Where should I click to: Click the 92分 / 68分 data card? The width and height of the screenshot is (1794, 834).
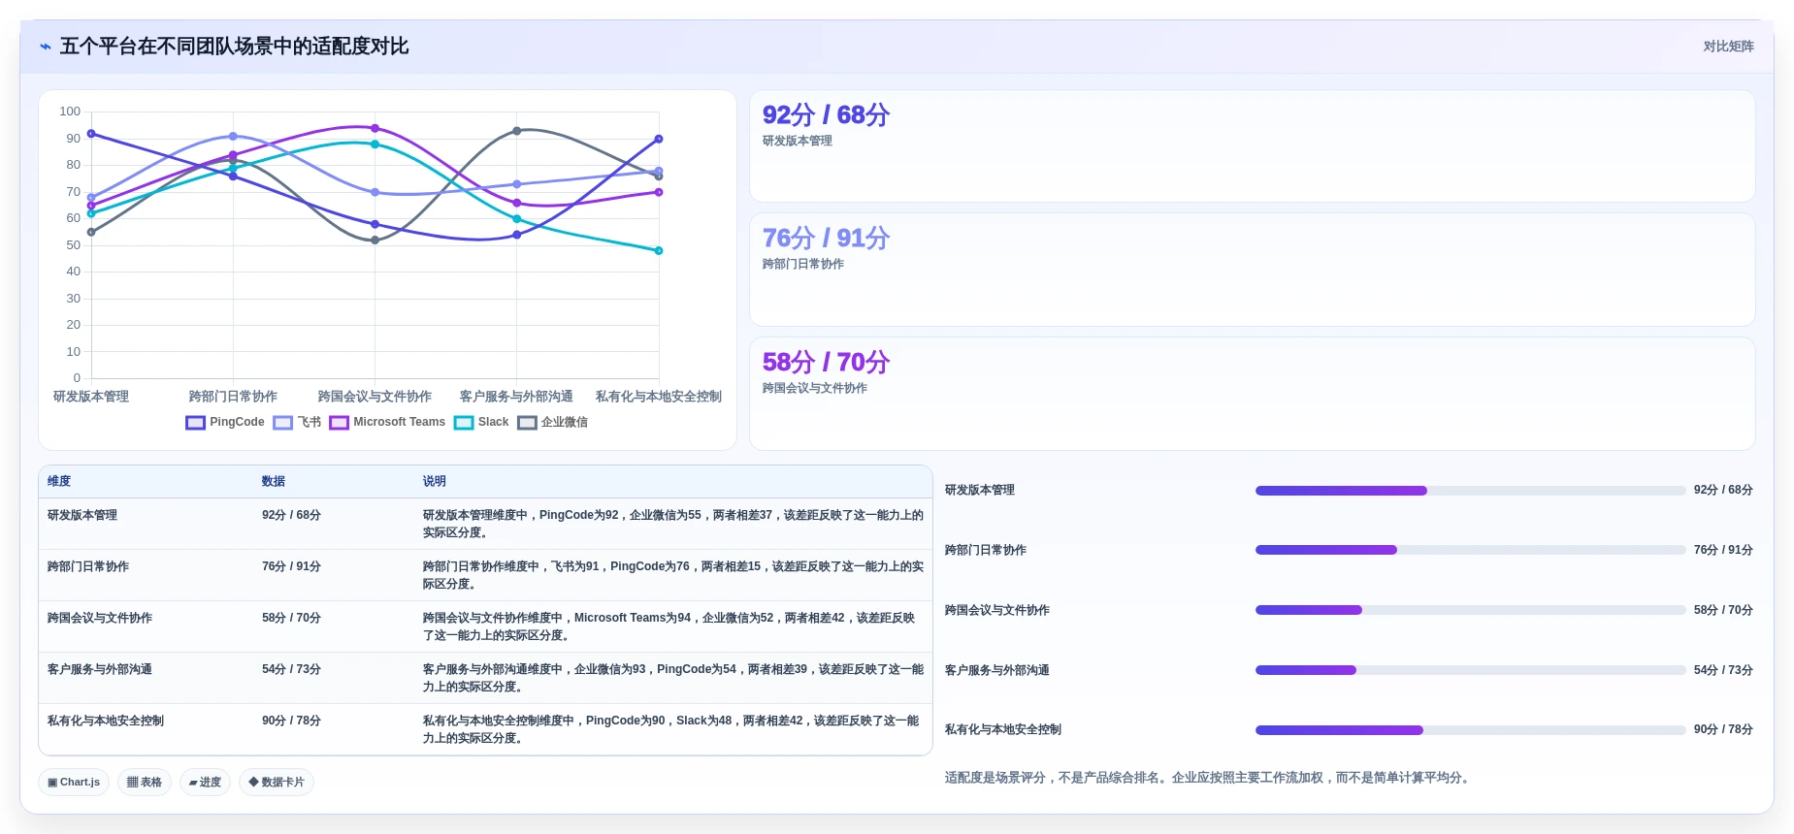[x=1252, y=146]
